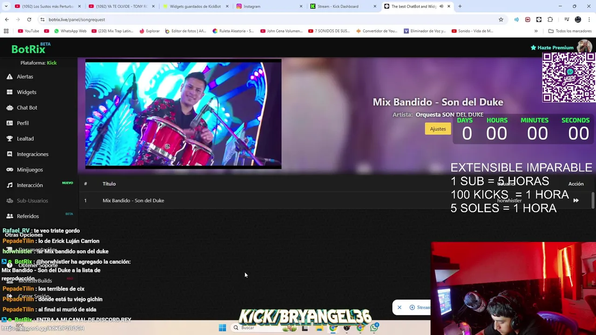
Task: Switch to the Instagram tab
Action: 269,7
